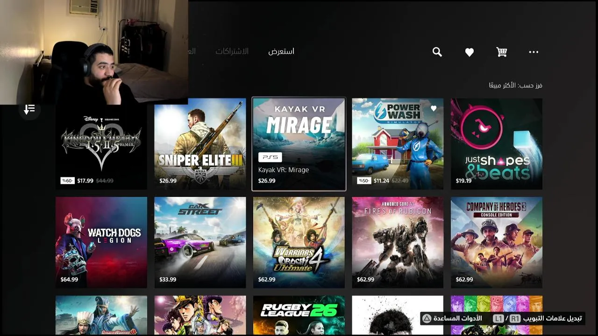Screen dimensions: 598x336
Task: Click the sort and filter icon
Action: 29,109
